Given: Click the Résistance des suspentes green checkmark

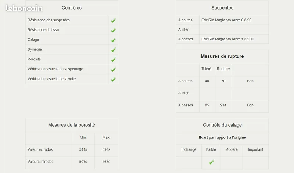Looking at the screenshot, I should (x=113, y=20).
